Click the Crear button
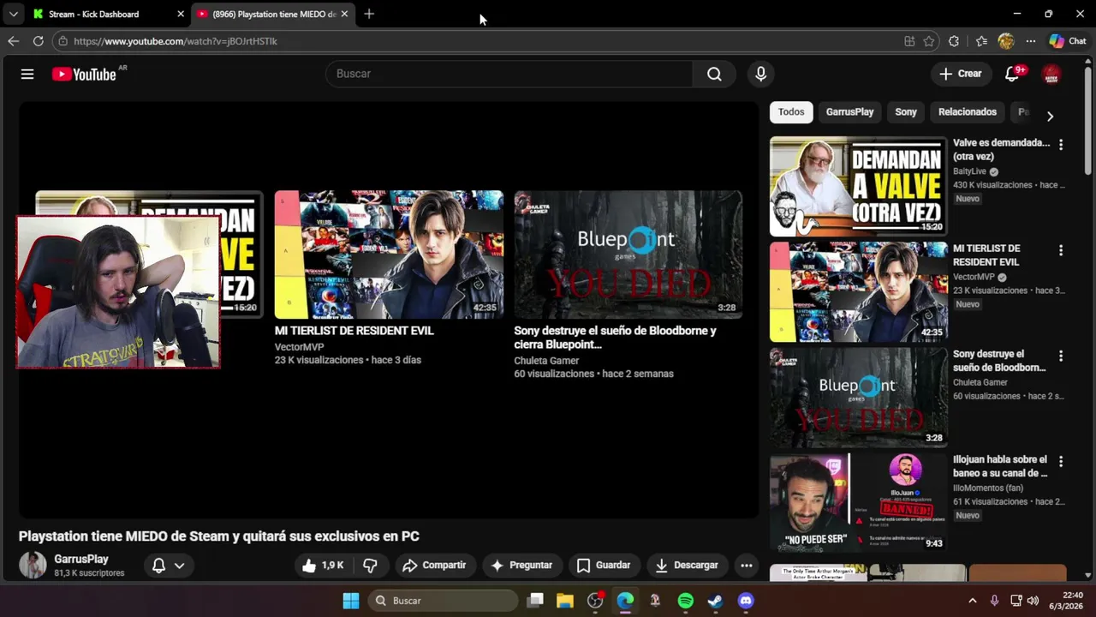The height and width of the screenshot is (617, 1096). 961,74
